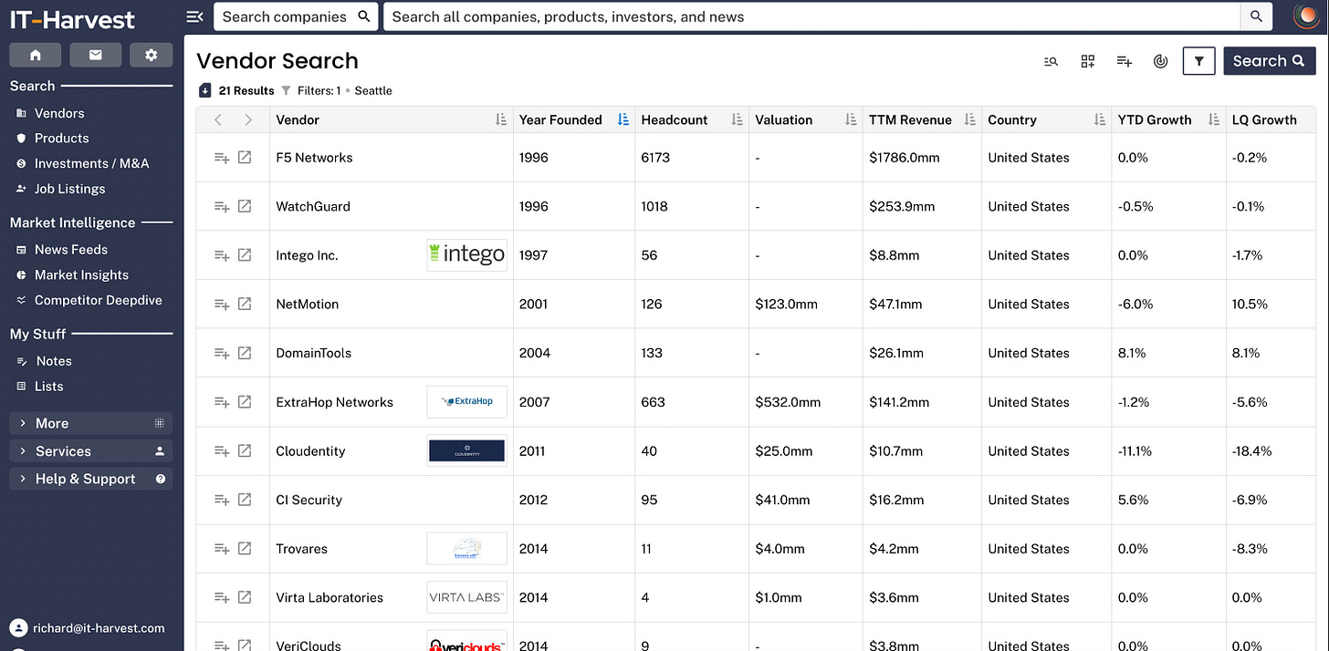
Task: Open the Search companies dropdown
Action: click(296, 16)
